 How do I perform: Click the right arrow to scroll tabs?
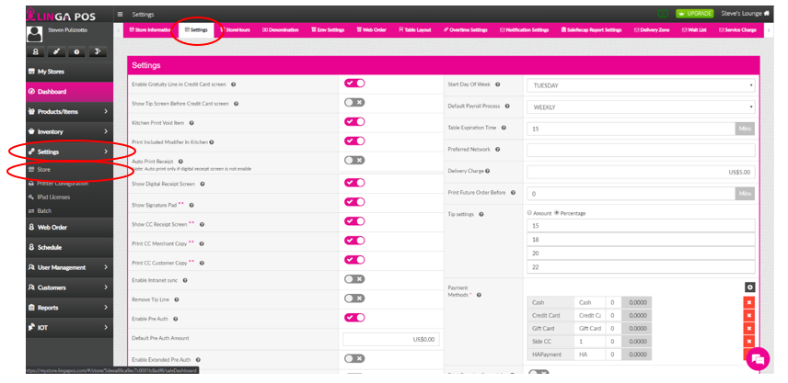[x=769, y=30]
